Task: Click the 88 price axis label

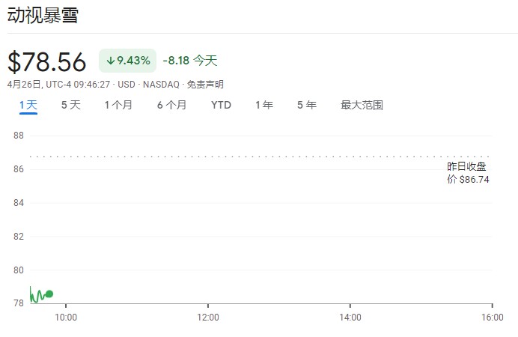Action: click(19, 136)
